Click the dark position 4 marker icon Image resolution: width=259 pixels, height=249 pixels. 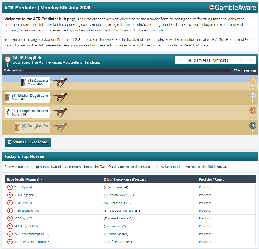tap(253, 127)
